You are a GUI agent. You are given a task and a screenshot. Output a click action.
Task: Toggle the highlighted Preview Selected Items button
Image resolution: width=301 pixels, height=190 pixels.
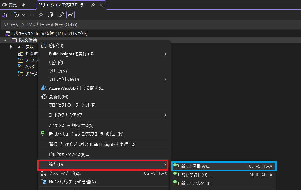(x=71, y=15)
